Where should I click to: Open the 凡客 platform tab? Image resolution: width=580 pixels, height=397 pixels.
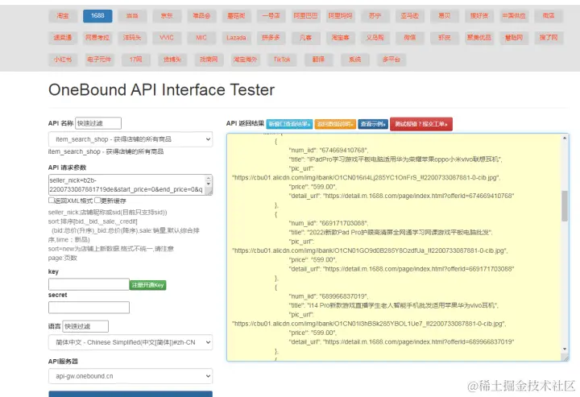point(305,38)
